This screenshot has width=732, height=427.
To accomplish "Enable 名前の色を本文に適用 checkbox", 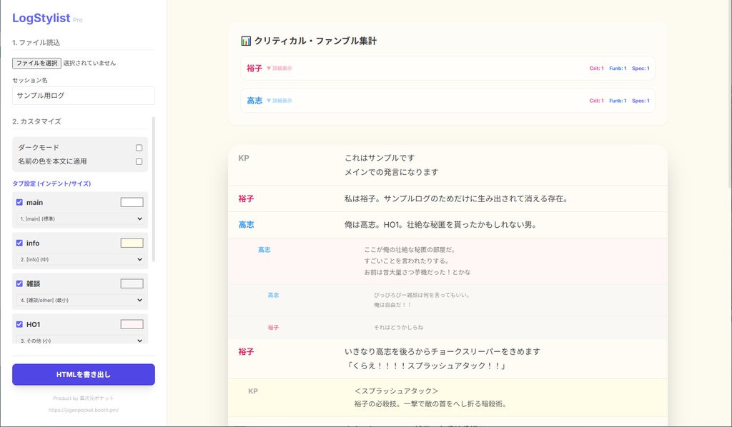I will 139,162.
